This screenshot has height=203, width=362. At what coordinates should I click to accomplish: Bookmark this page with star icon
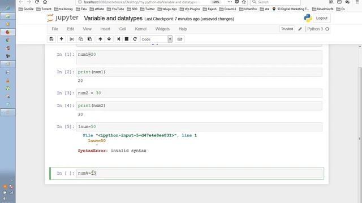[x=244, y=2]
